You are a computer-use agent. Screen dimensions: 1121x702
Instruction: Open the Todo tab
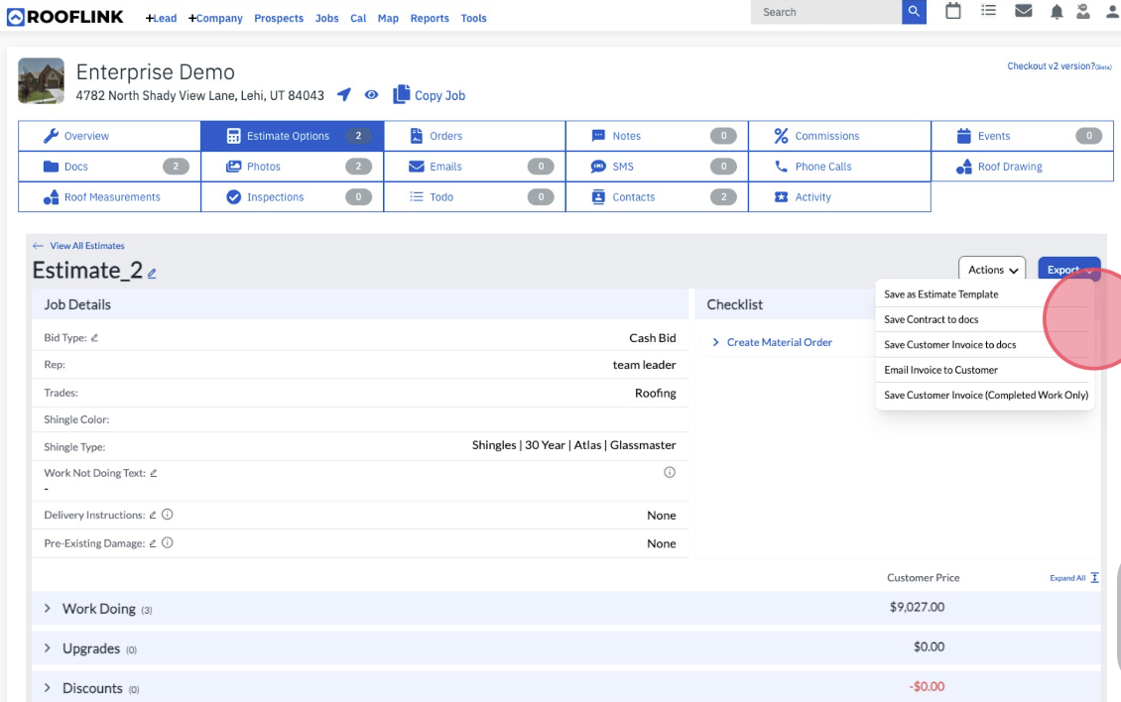coord(475,197)
